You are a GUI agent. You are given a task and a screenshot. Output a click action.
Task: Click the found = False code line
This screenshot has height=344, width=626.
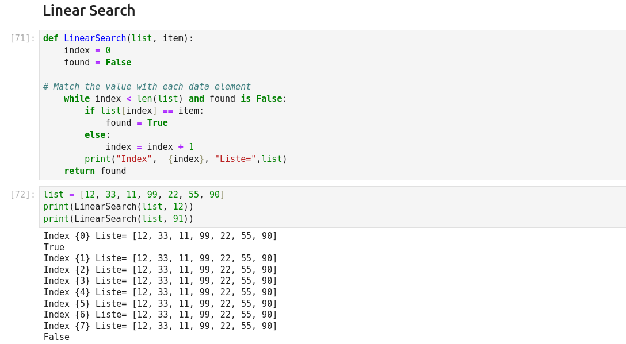pos(97,63)
